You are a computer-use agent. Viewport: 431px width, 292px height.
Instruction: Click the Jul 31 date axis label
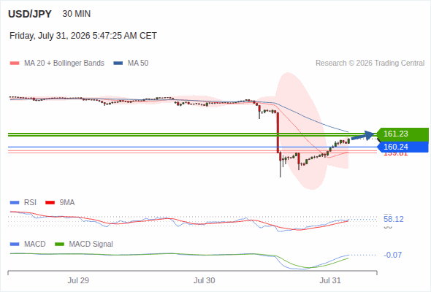[x=330, y=280]
